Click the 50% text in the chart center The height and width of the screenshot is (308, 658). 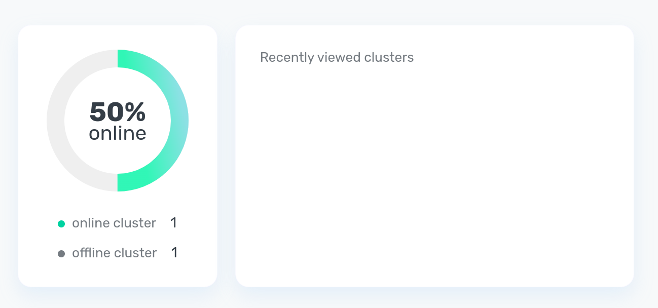118,112
